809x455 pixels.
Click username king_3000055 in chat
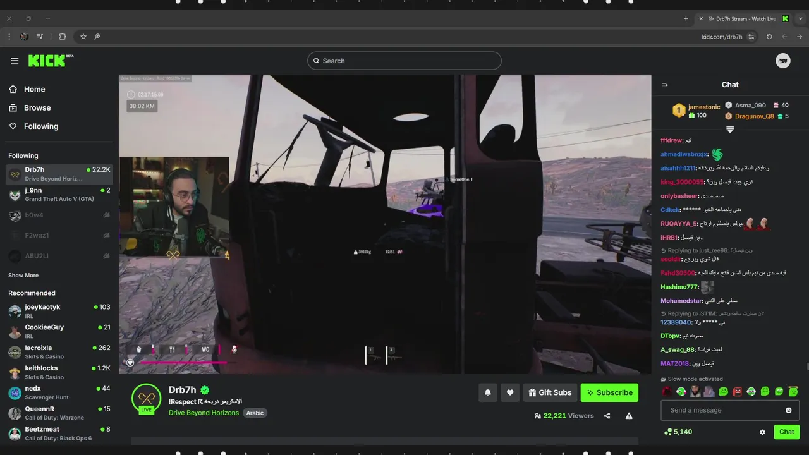(681, 182)
